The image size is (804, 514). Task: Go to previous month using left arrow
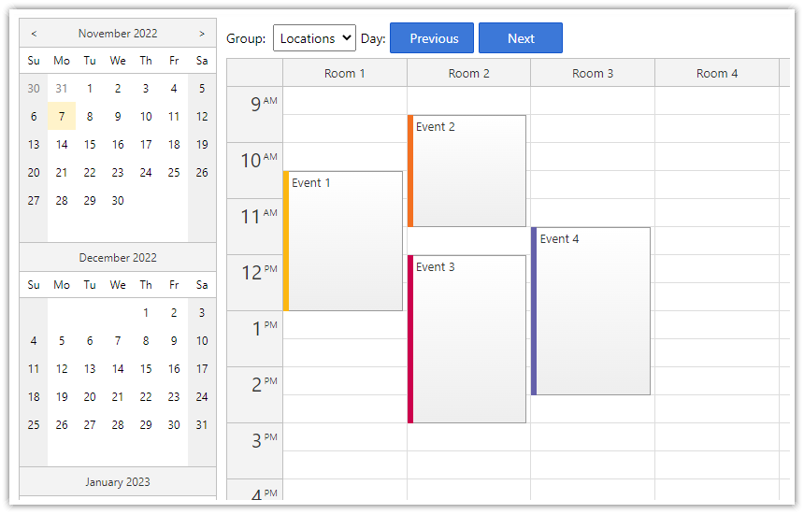(x=34, y=34)
